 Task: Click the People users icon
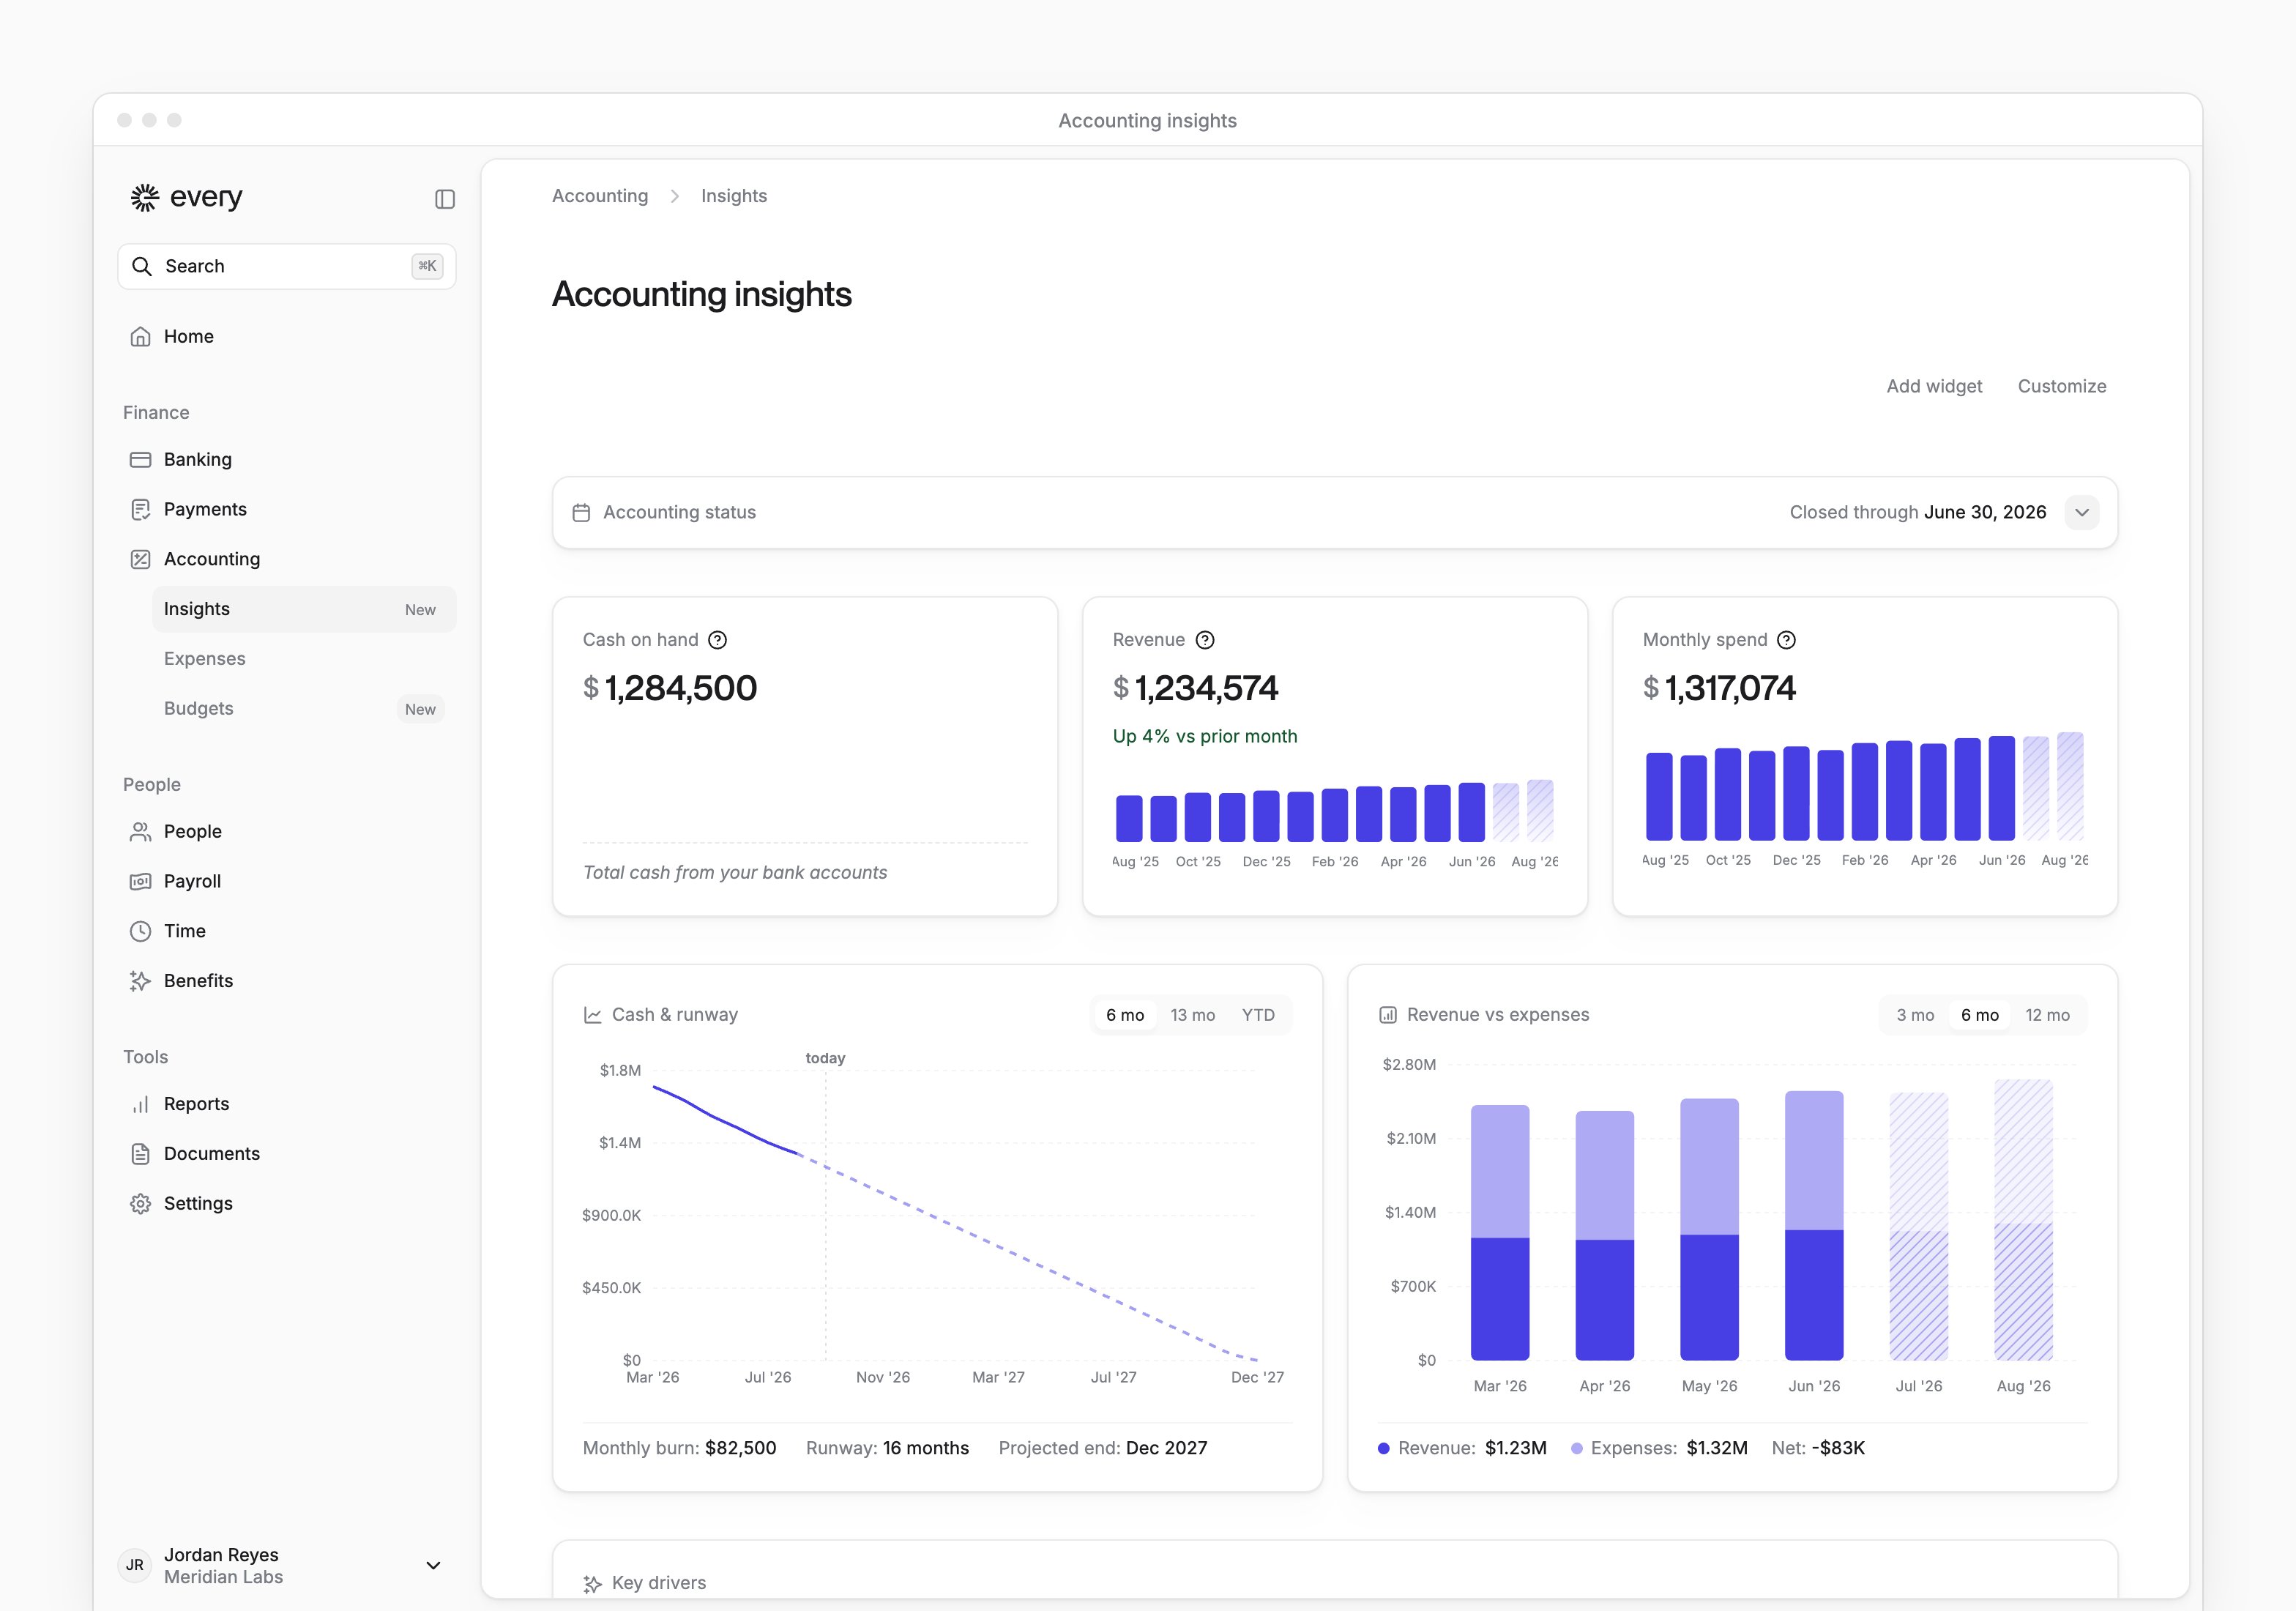[141, 832]
